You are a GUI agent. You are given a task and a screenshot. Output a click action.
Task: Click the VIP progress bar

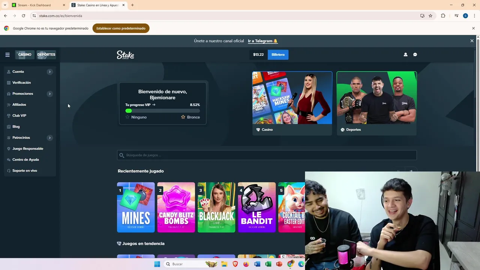coord(163,111)
